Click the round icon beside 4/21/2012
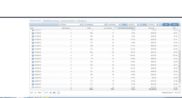The height and width of the screenshot is (98, 182). click(33, 59)
